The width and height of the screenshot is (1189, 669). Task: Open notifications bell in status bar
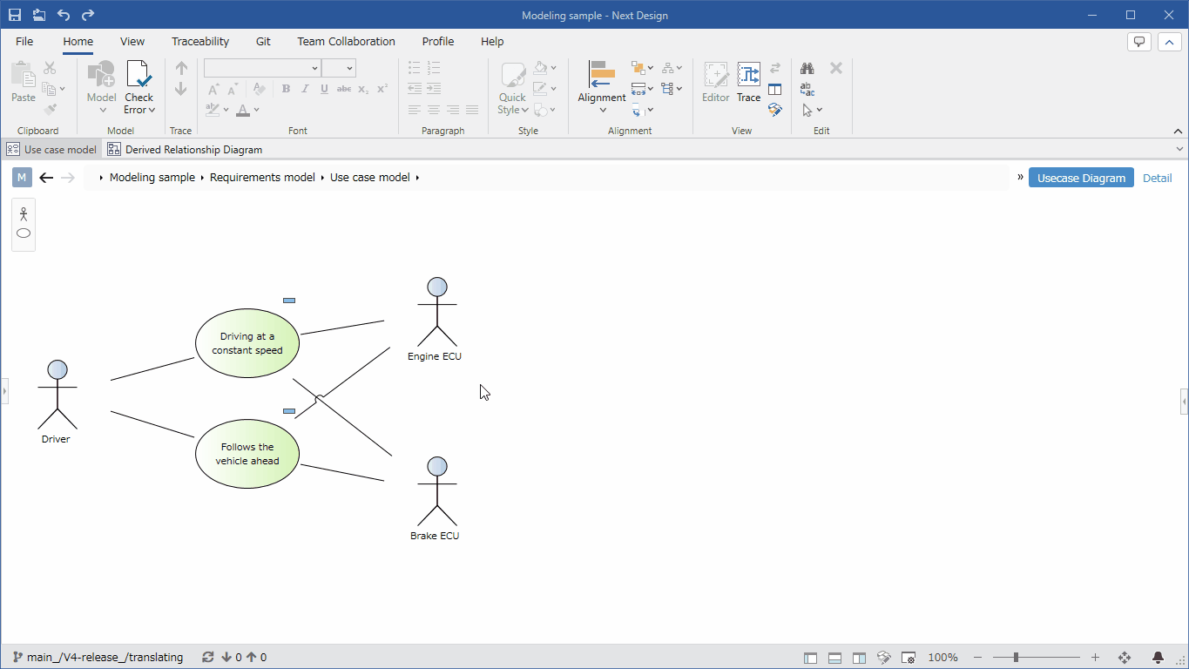[x=1158, y=658]
